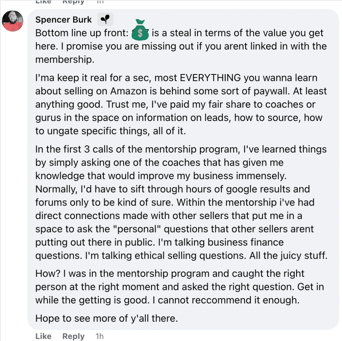
Task: Click the cut-off Like link at the top
Action: pos(43,2)
